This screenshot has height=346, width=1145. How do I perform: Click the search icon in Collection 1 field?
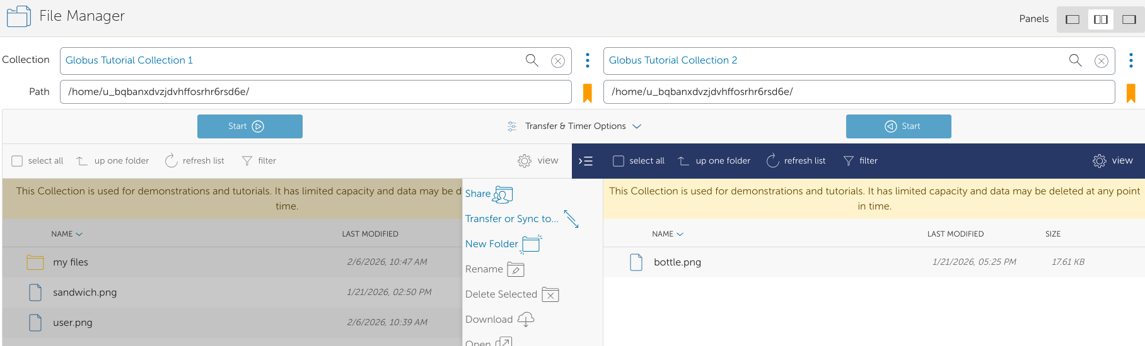click(x=532, y=60)
